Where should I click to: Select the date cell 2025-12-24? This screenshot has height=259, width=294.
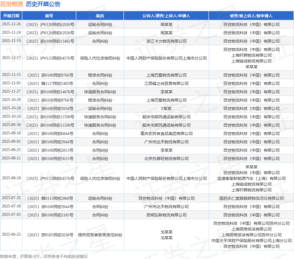pyautogui.click(x=11, y=33)
